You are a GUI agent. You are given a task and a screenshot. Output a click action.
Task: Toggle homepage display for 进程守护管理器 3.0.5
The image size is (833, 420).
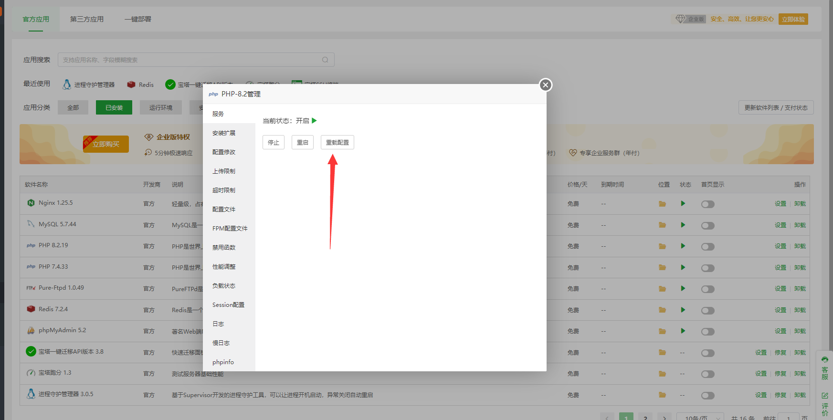(708, 396)
